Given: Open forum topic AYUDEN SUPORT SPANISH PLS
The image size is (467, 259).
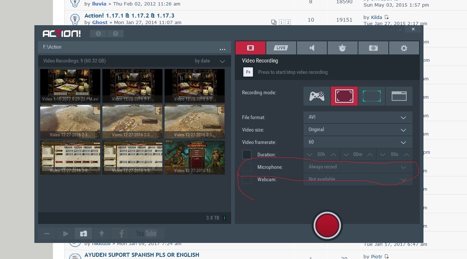Looking at the screenshot, I should point(142,255).
